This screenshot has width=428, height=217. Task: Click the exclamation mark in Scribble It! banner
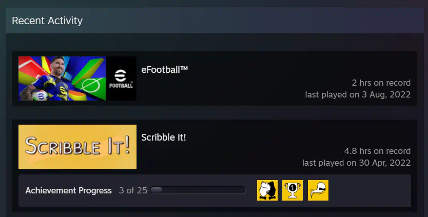(x=126, y=146)
